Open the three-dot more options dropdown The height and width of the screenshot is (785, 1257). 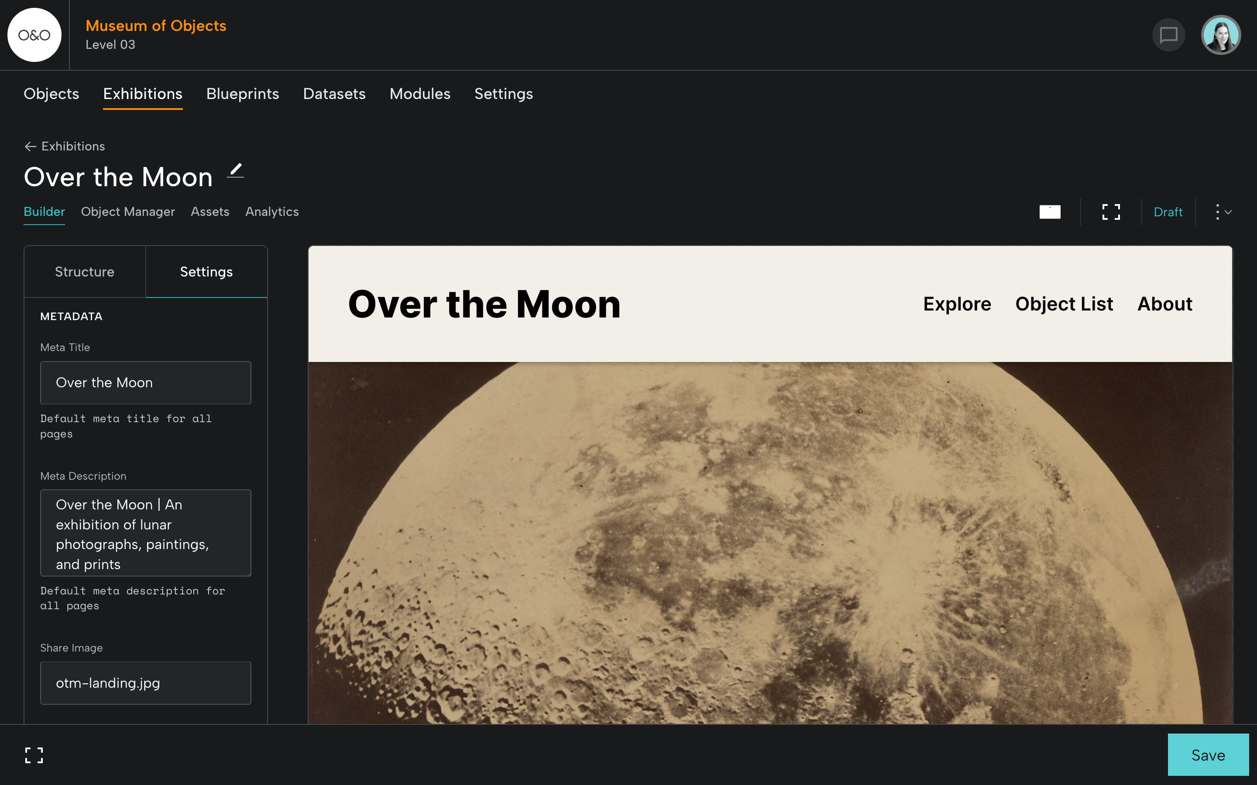[1223, 212]
